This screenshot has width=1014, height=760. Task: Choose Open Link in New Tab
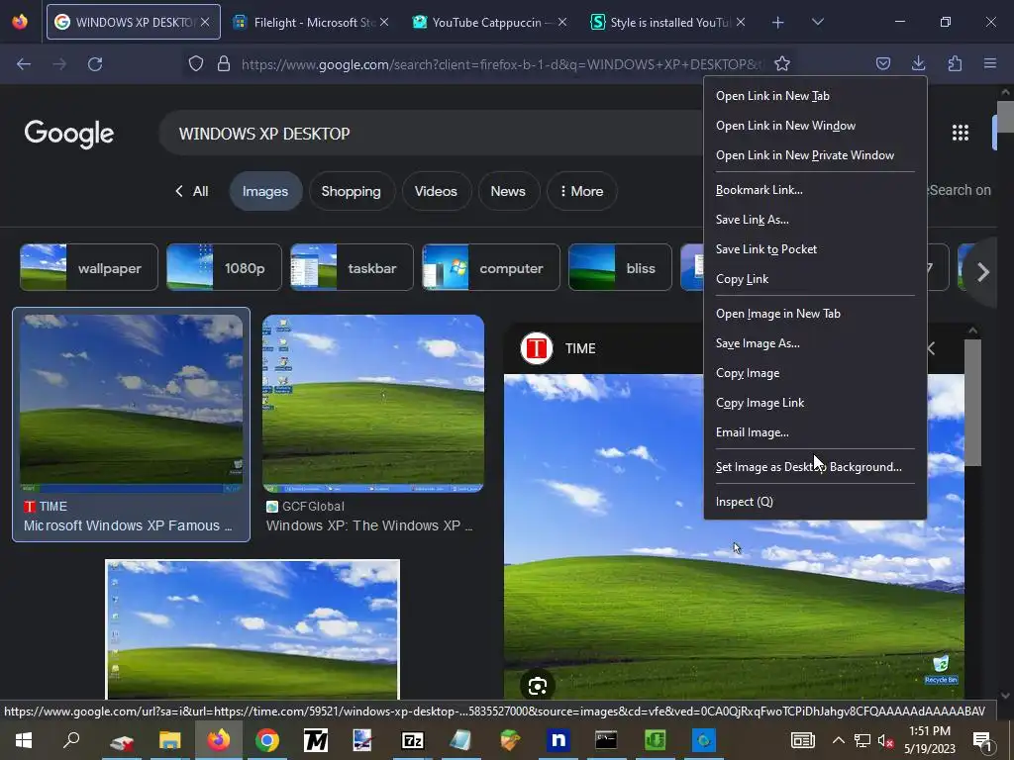click(815, 96)
